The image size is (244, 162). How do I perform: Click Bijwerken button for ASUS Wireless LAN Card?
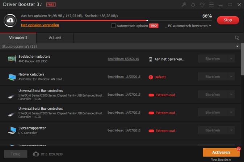(x=213, y=76)
